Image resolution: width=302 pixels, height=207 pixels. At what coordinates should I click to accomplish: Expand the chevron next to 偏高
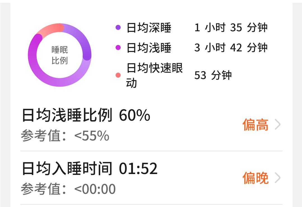pyautogui.click(x=277, y=125)
